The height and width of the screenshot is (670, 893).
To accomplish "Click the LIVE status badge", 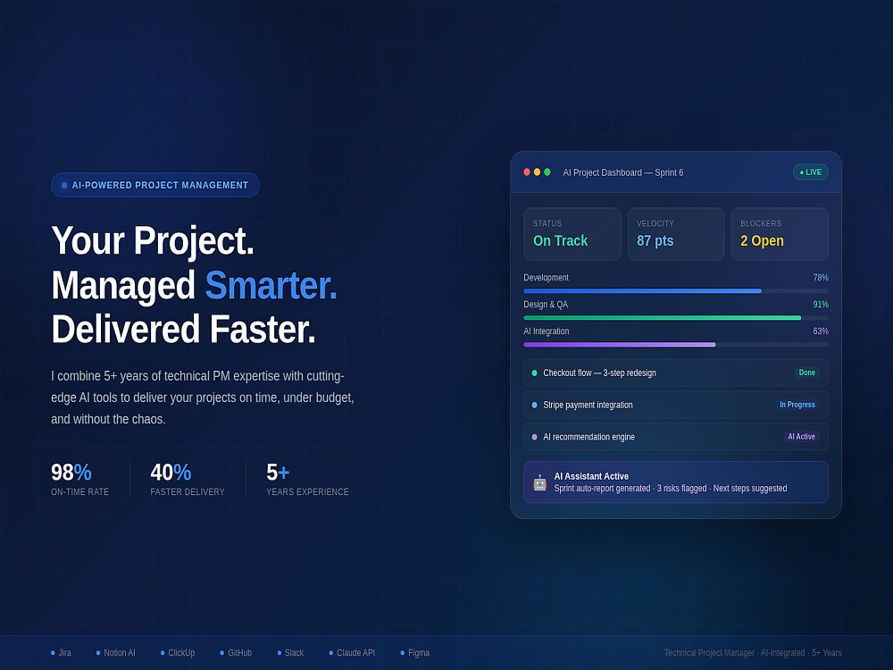I will coord(811,172).
